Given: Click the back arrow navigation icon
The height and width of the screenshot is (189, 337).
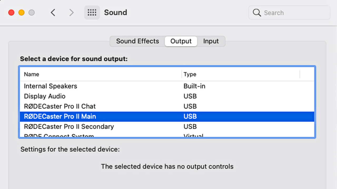Looking at the screenshot, I should click(53, 13).
